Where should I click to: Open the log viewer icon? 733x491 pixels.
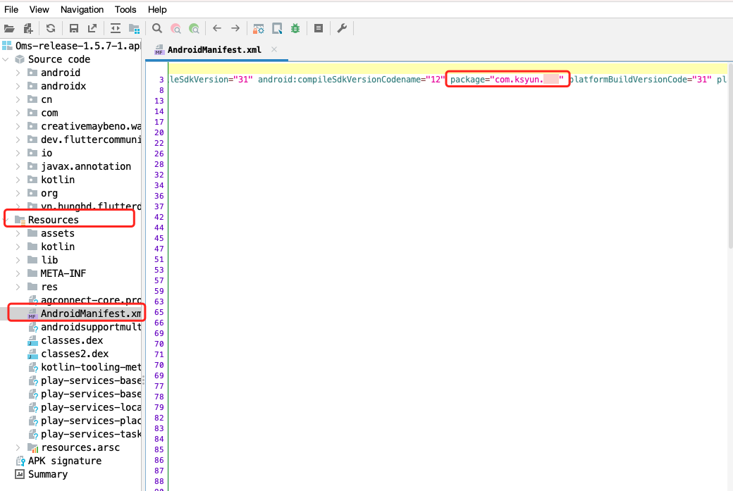(319, 28)
